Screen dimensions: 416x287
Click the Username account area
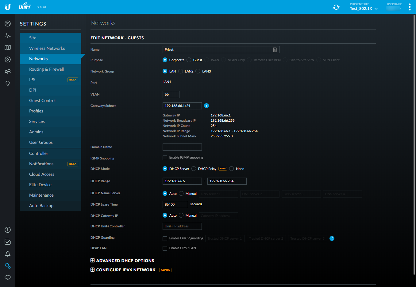click(x=394, y=7)
